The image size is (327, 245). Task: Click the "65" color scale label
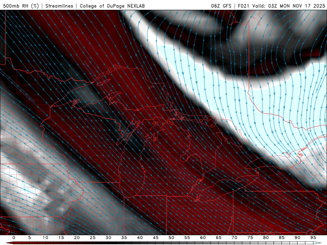(x=219, y=238)
